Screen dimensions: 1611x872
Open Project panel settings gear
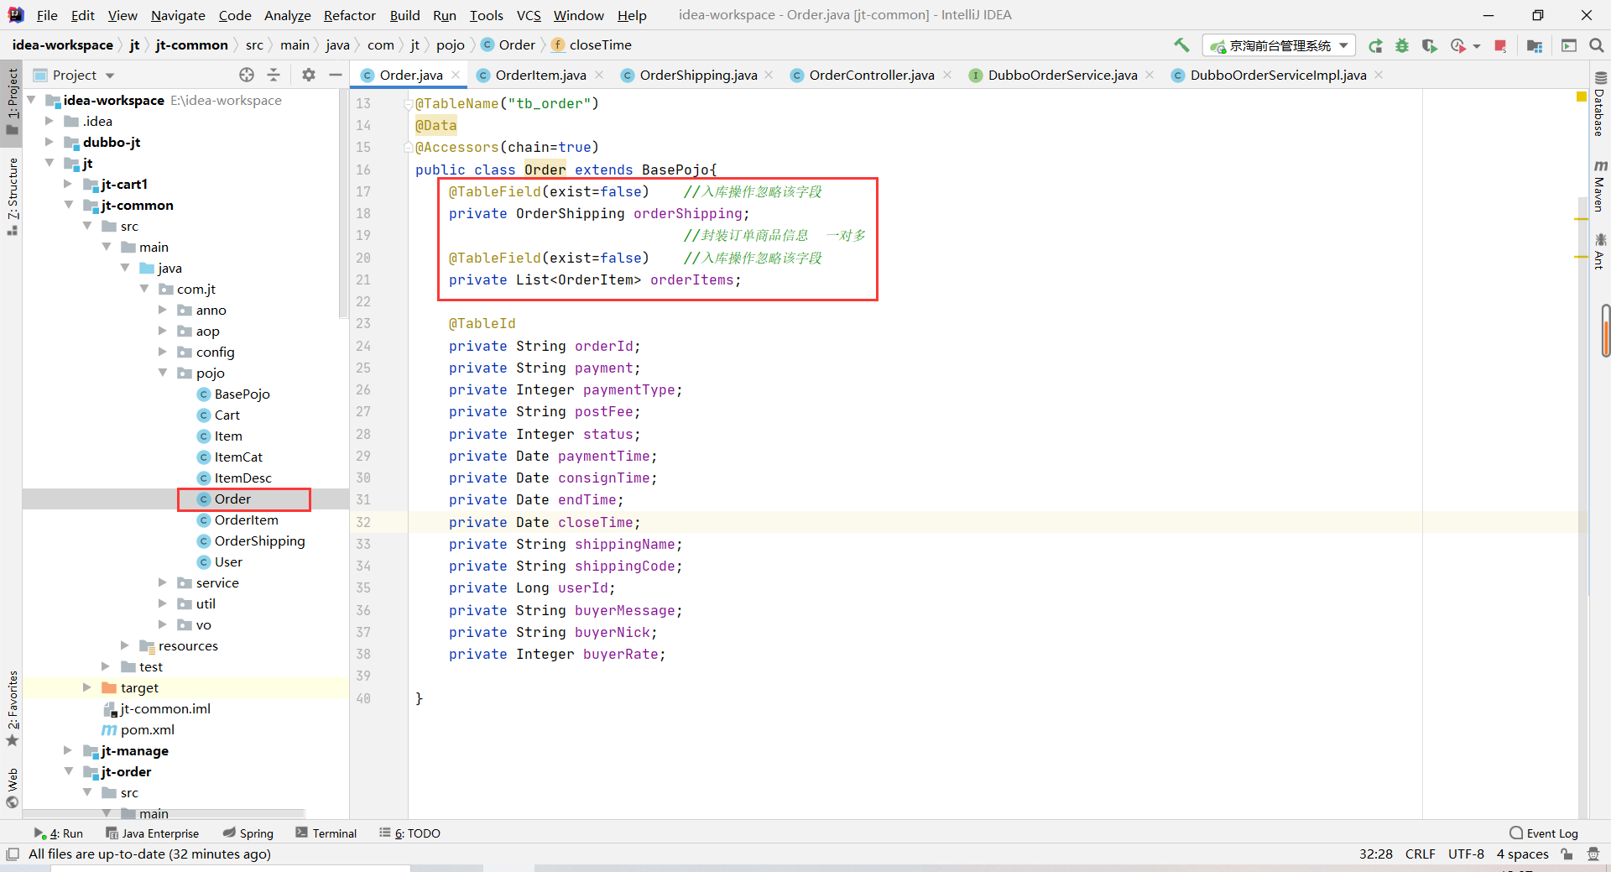(x=309, y=75)
